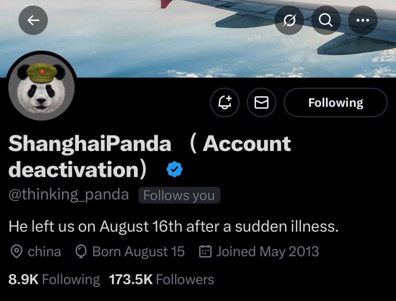Tap the Follows you label

(x=179, y=195)
